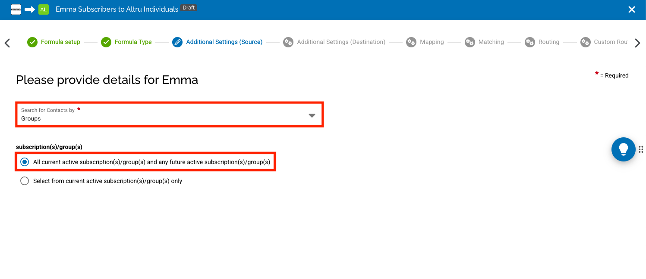Click the Emma Subscribers to Altru Individuals title
This screenshot has height=279, width=646.
pos(117,9)
